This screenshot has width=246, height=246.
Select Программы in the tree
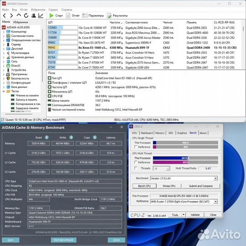coord(19,74)
